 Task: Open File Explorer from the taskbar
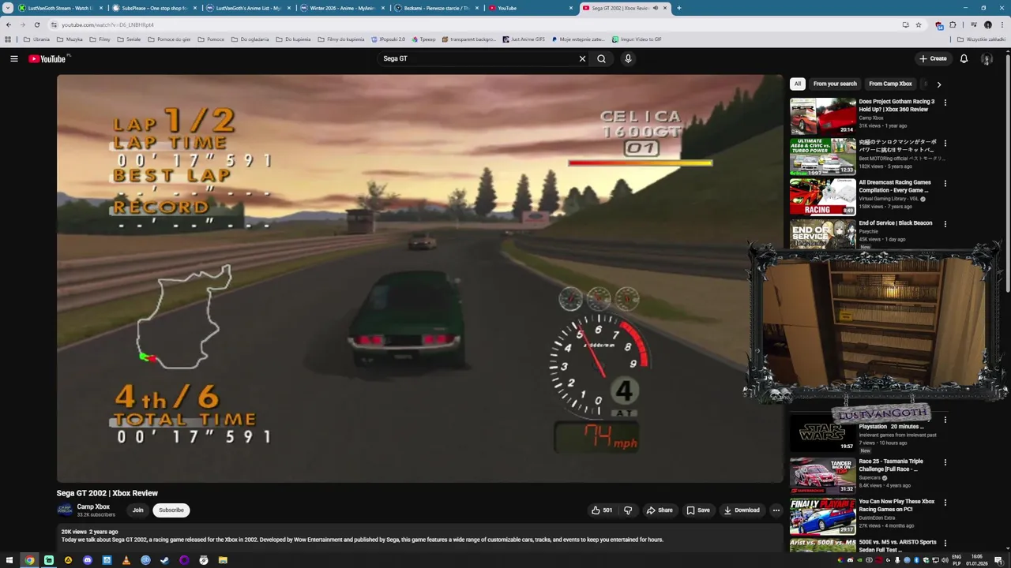pyautogui.click(x=223, y=560)
